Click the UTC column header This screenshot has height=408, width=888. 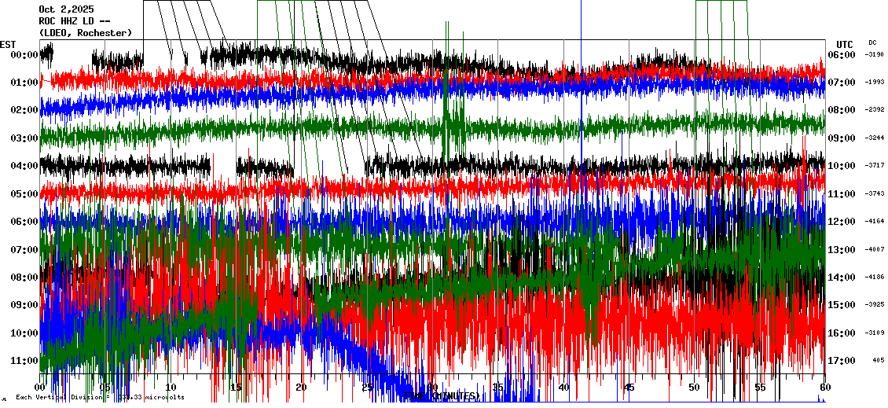[844, 44]
